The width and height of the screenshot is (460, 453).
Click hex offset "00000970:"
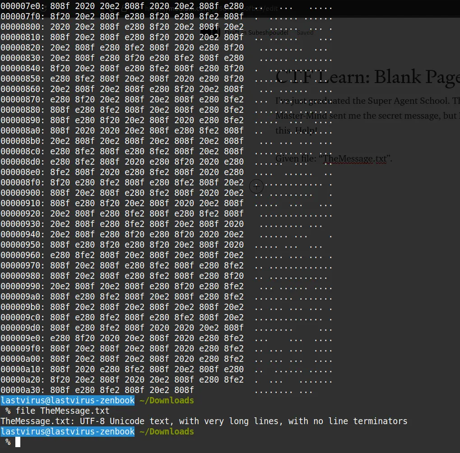point(23,265)
